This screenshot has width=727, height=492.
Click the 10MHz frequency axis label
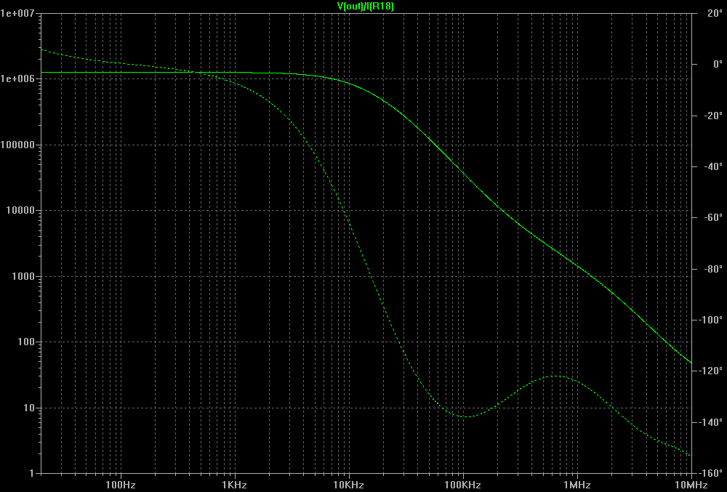(691, 485)
